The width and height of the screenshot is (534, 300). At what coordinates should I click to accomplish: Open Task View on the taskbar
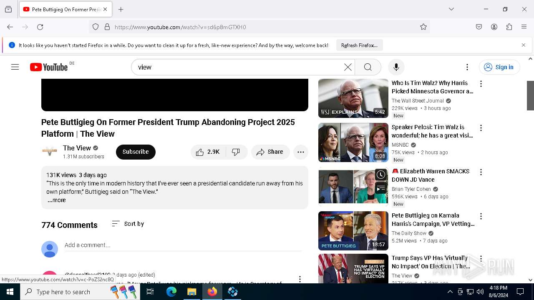pos(150,292)
